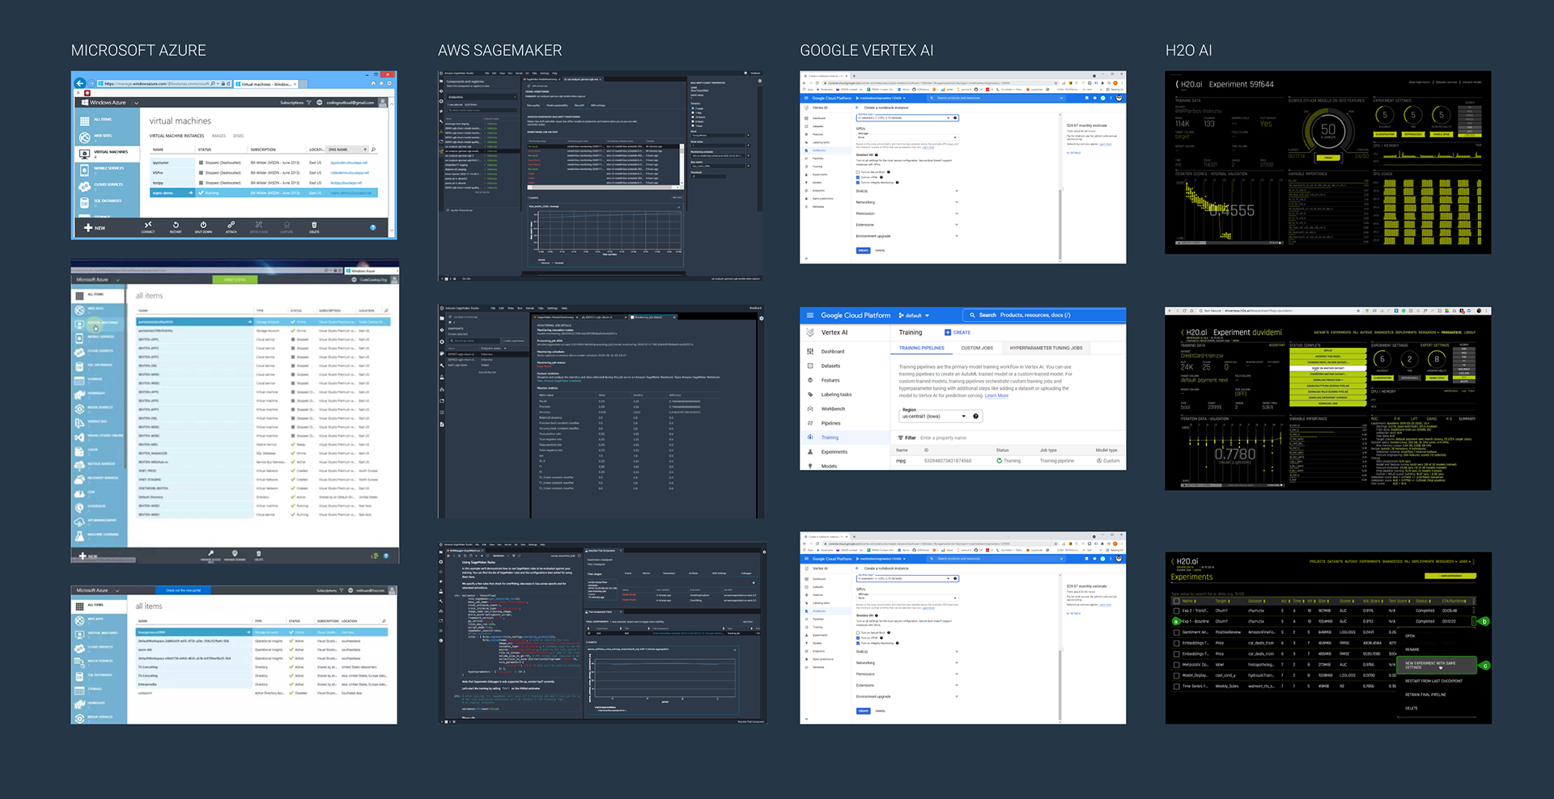Check the Time Series F... experiment checkbox
This screenshot has width=1554, height=799.
pyautogui.click(x=1176, y=687)
